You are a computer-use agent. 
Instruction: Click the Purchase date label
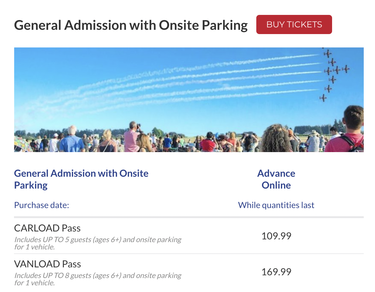(x=42, y=205)
